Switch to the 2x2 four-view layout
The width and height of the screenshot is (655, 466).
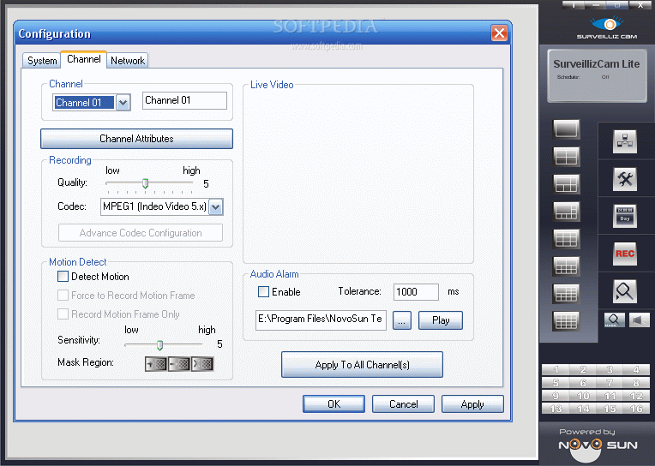567,157
